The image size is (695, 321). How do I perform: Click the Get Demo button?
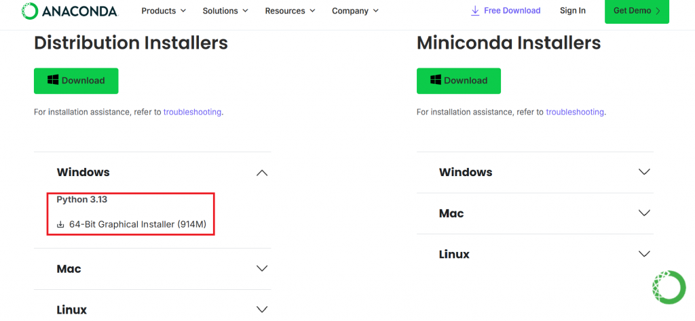pos(637,11)
